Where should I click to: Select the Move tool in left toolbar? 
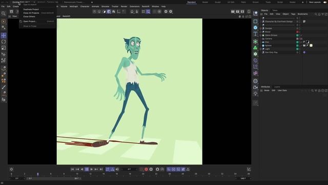coord(4,35)
